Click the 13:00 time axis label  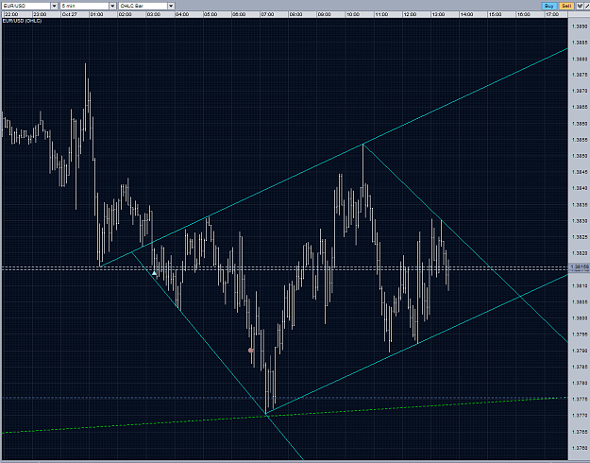438,14
